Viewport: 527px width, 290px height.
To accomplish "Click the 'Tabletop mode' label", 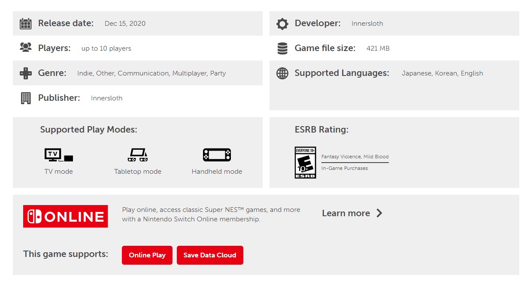I will (138, 172).
